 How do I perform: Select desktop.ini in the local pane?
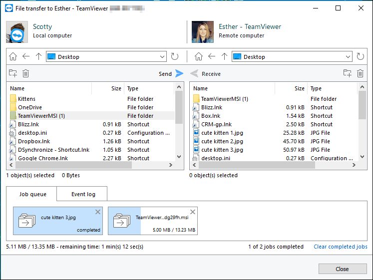[91, 133]
